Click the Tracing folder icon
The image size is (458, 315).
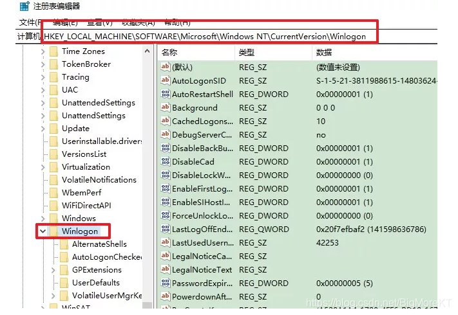(53, 77)
